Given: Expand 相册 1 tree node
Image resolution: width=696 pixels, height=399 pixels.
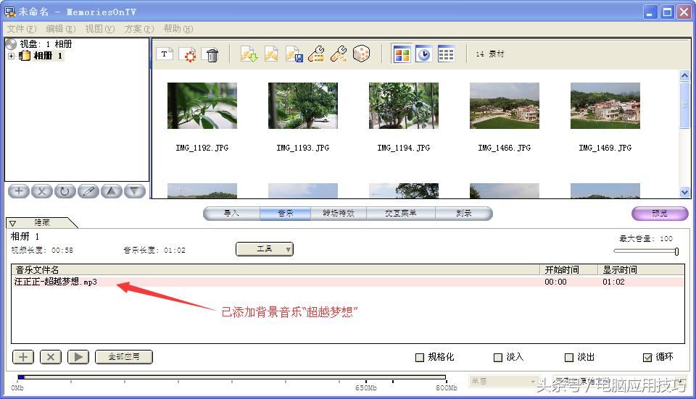Looking at the screenshot, I should (11, 56).
